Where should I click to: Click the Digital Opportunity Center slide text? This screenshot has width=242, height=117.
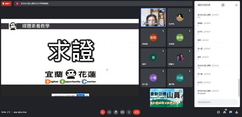[x=70, y=82]
